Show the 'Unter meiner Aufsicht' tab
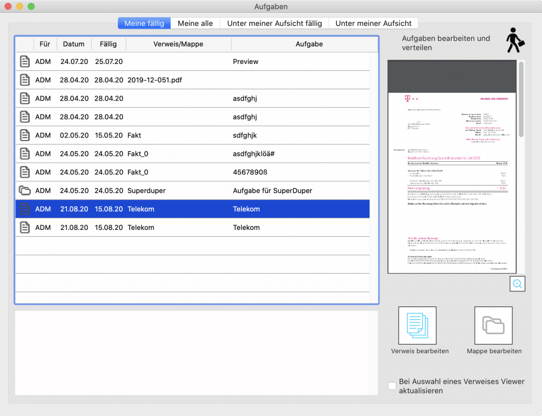The image size is (542, 416). [373, 23]
